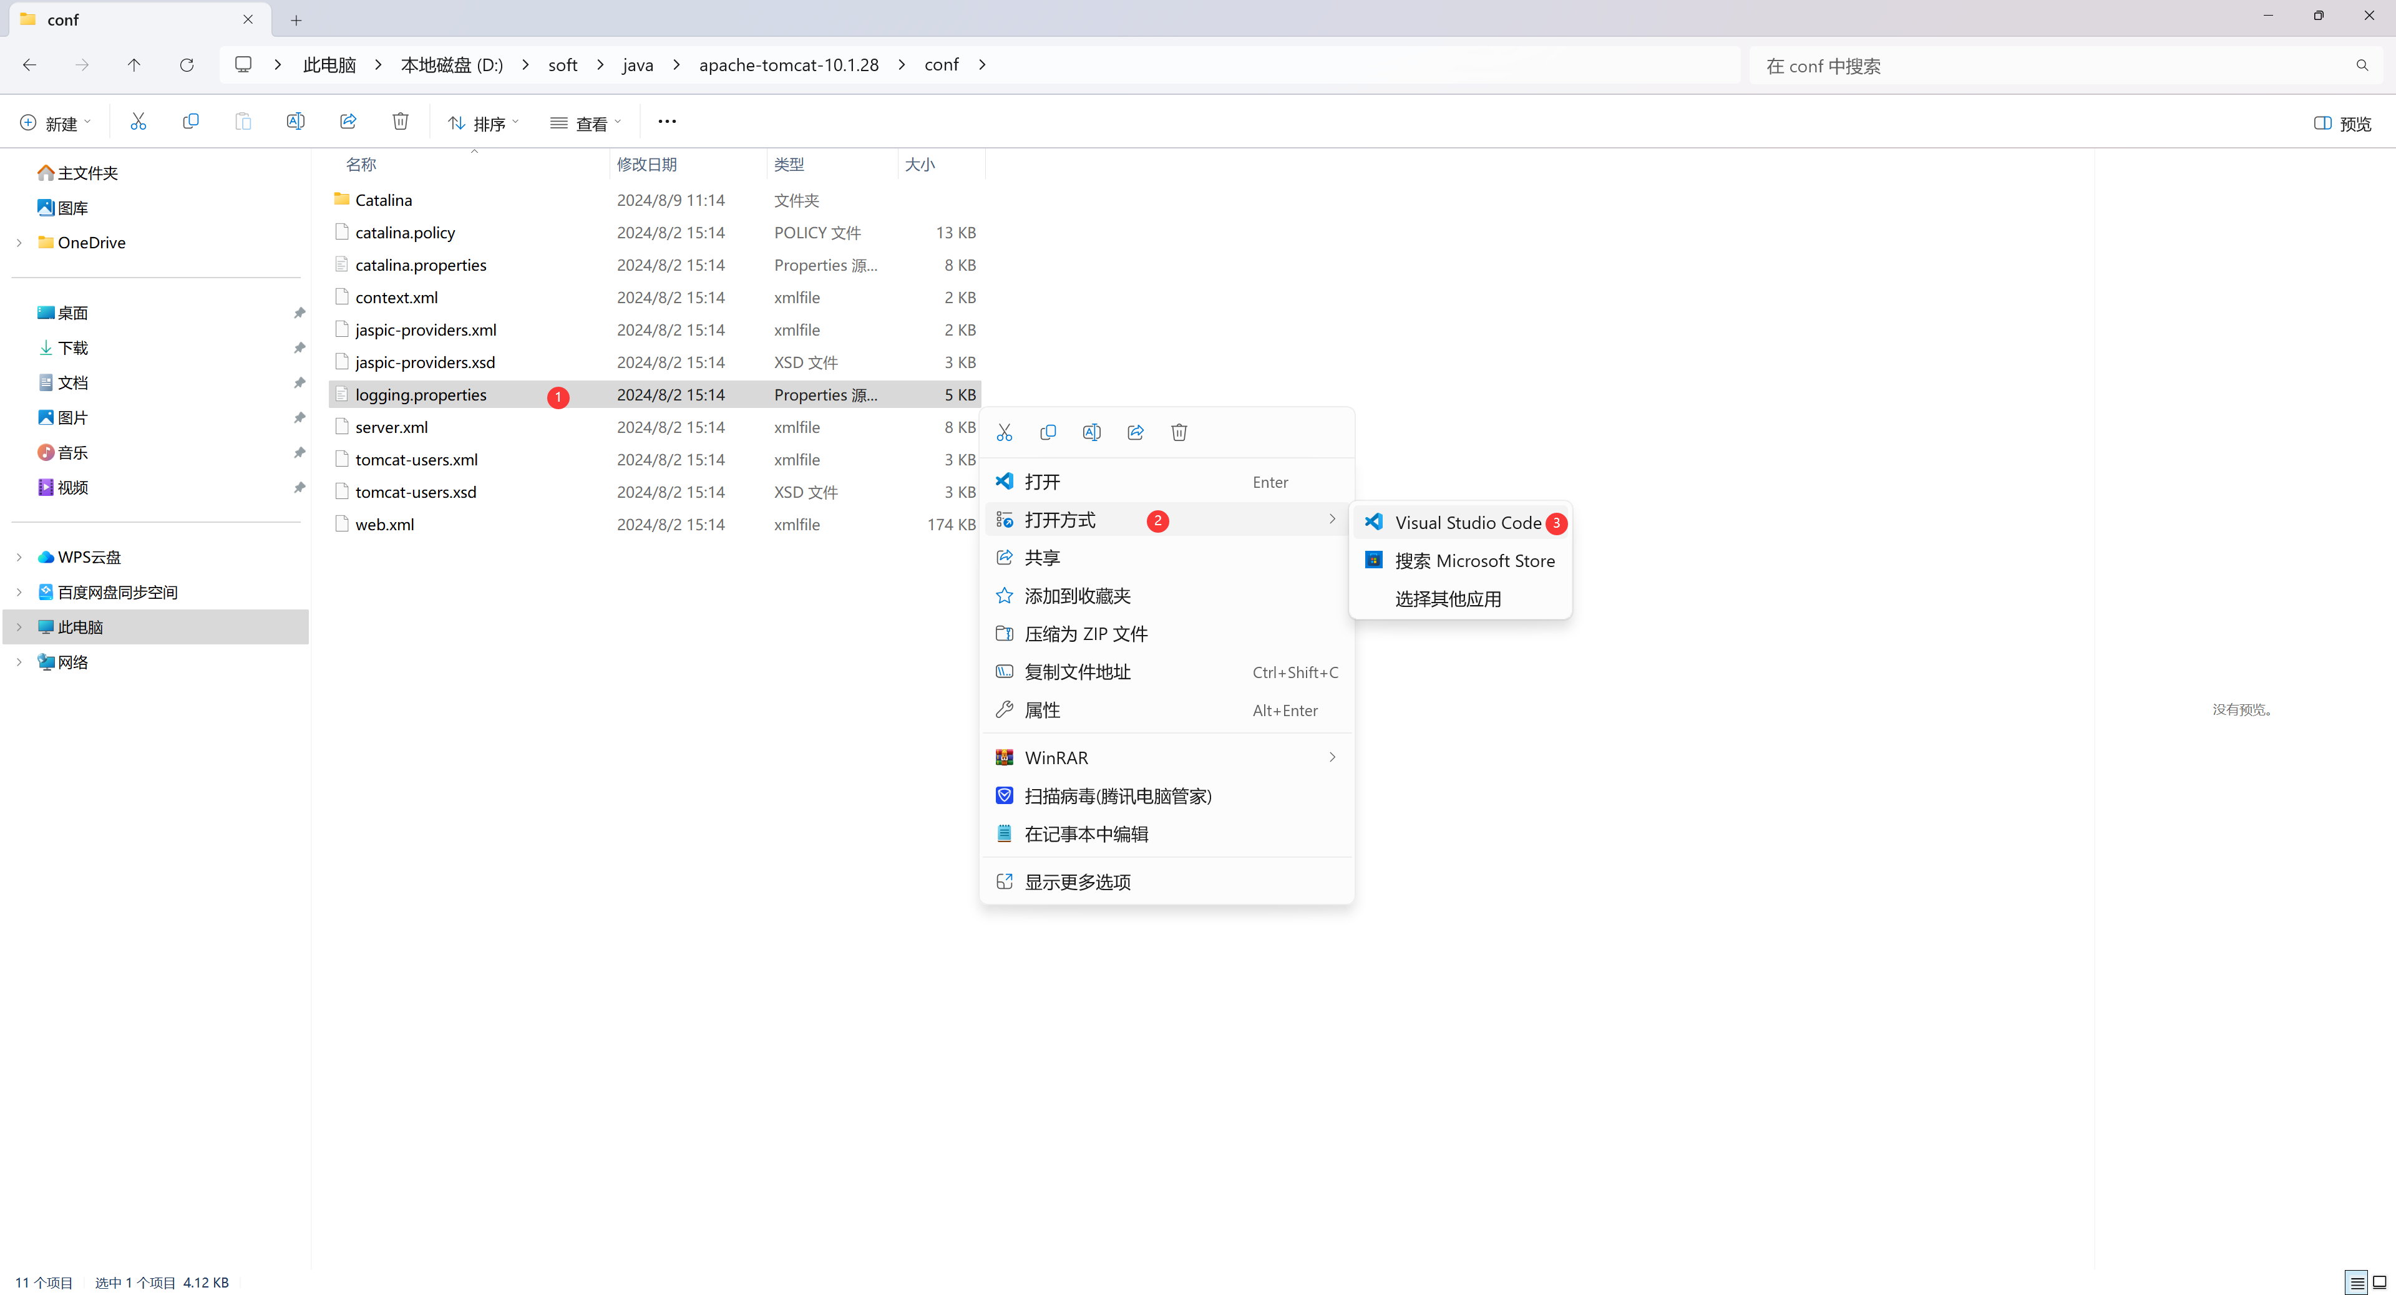Viewport: 2396px width, 1295px height.
Task: Select the server.xml file
Action: pos(392,428)
